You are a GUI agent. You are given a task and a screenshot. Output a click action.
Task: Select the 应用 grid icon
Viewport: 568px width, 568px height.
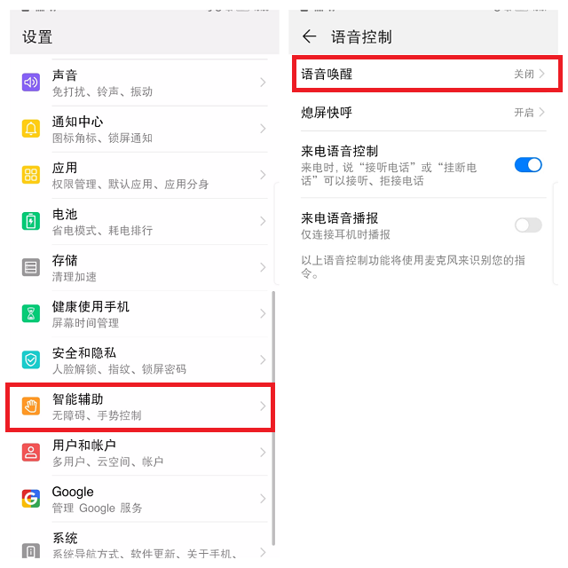[x=31, y=175]
